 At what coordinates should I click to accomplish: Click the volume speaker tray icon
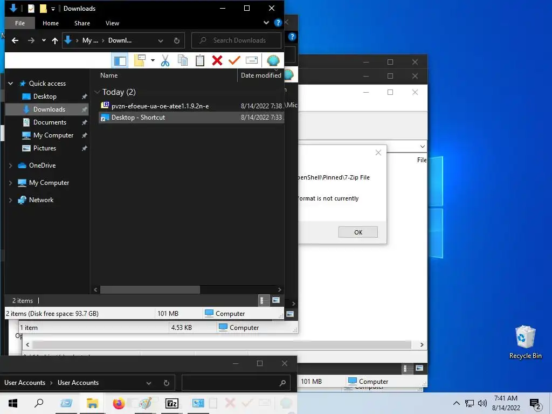482,403
